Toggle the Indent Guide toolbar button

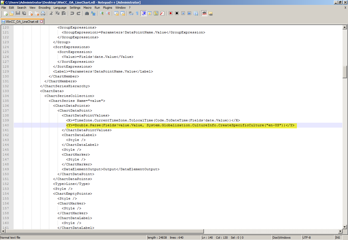[x=144, y=13]
